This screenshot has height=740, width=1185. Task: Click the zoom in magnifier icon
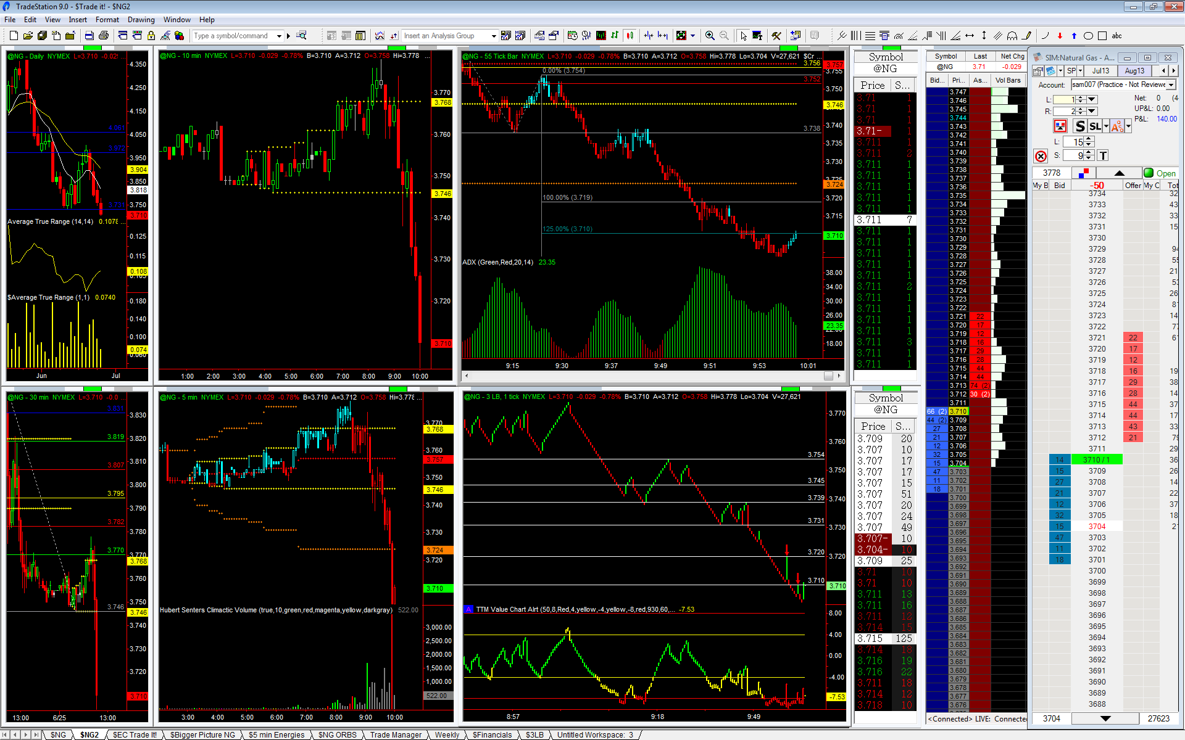coord(710,36)
